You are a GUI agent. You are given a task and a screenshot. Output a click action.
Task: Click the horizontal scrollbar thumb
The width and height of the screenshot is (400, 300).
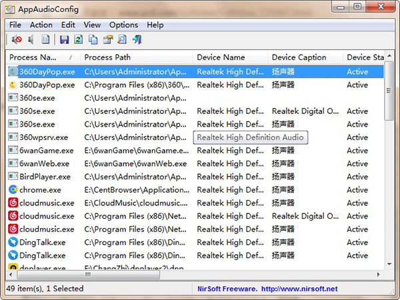88,275
